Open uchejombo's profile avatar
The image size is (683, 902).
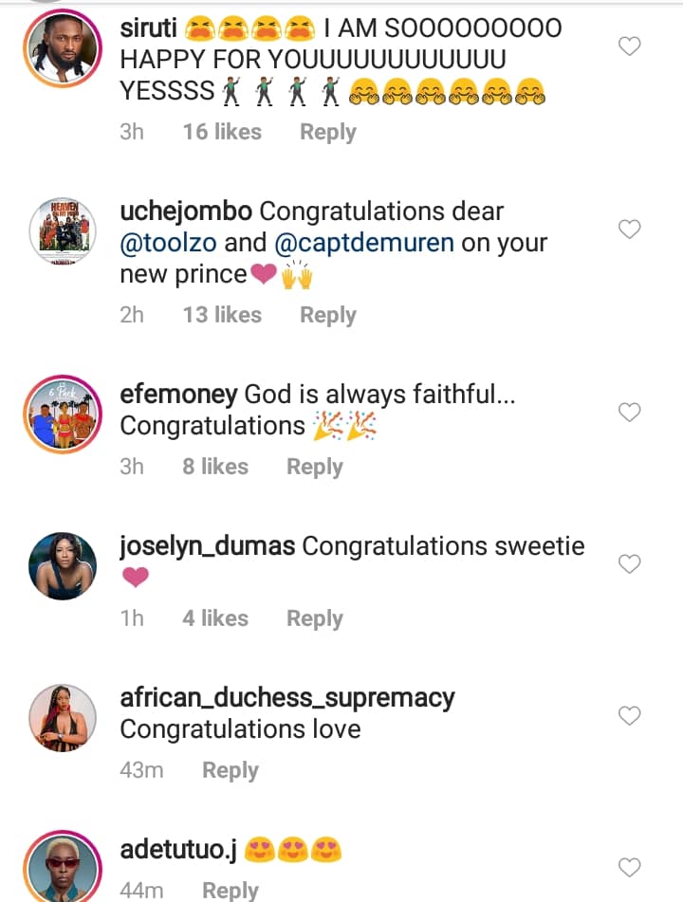coord(63,230)
